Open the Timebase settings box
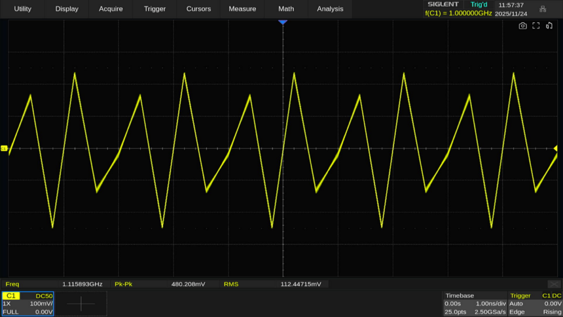 click(x=475, y=304)
